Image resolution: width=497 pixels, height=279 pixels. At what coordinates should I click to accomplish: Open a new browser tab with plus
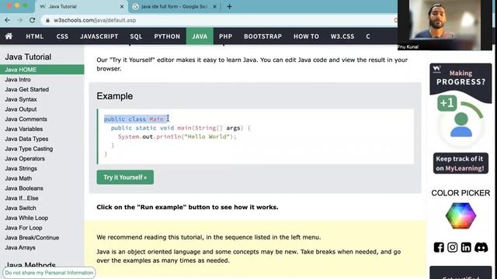click(230, 6)
